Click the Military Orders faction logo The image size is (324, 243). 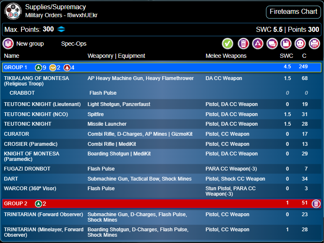pos(13,11)
